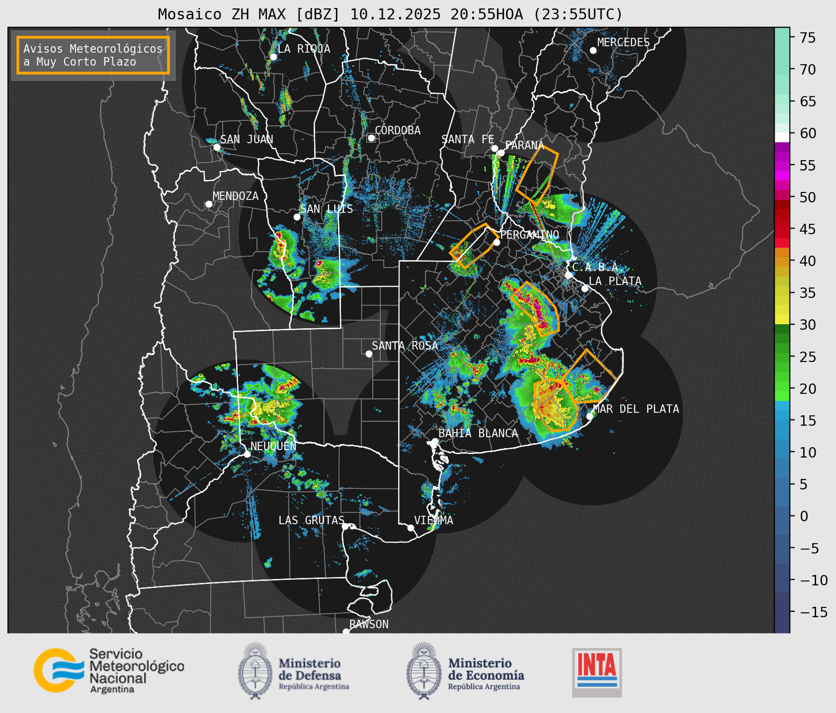The height and width of the screenshot is (713, 836).
Task: Click the Servicio Meteorológico Nacional logo
Action: click(x=109, y=670)
